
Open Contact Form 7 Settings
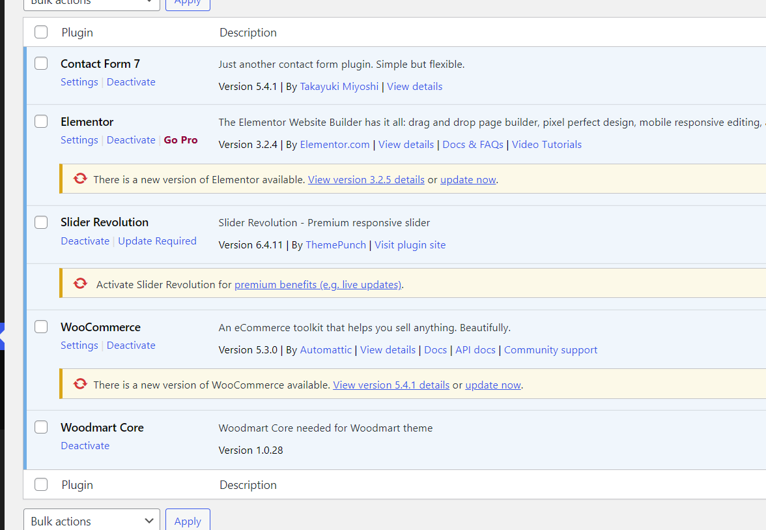click(x=79, y=82)
